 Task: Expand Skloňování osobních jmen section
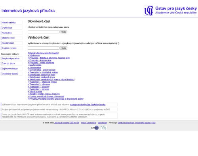(41, 77)
